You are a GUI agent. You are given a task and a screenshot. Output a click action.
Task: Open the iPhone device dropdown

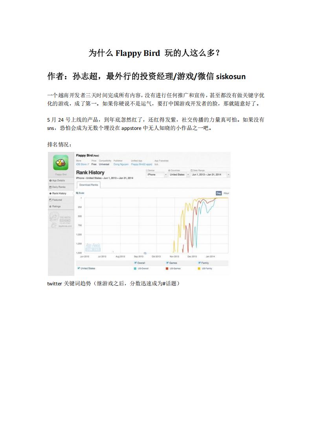157,175
